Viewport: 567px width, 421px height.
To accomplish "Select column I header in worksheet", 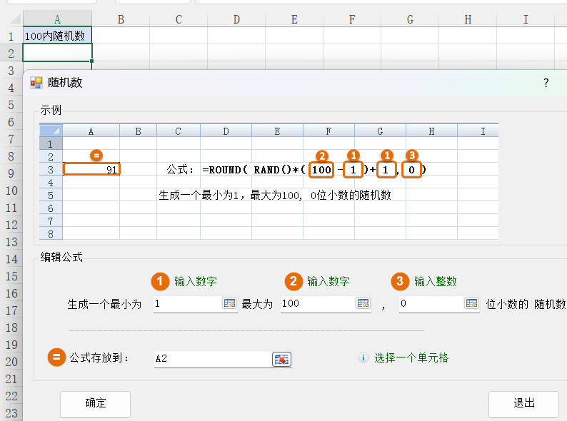I will (526, 19).
